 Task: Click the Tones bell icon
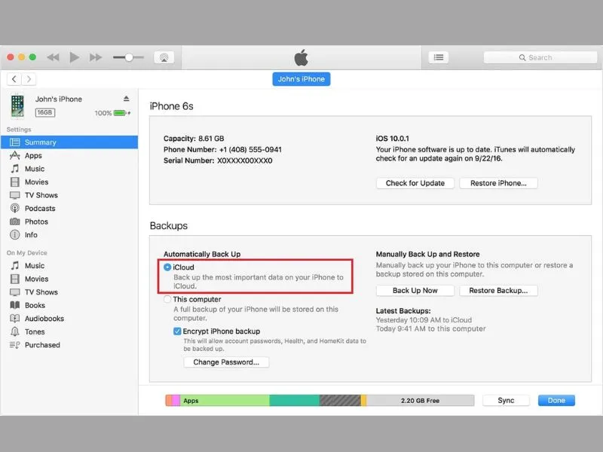click(x=14, y=331)
